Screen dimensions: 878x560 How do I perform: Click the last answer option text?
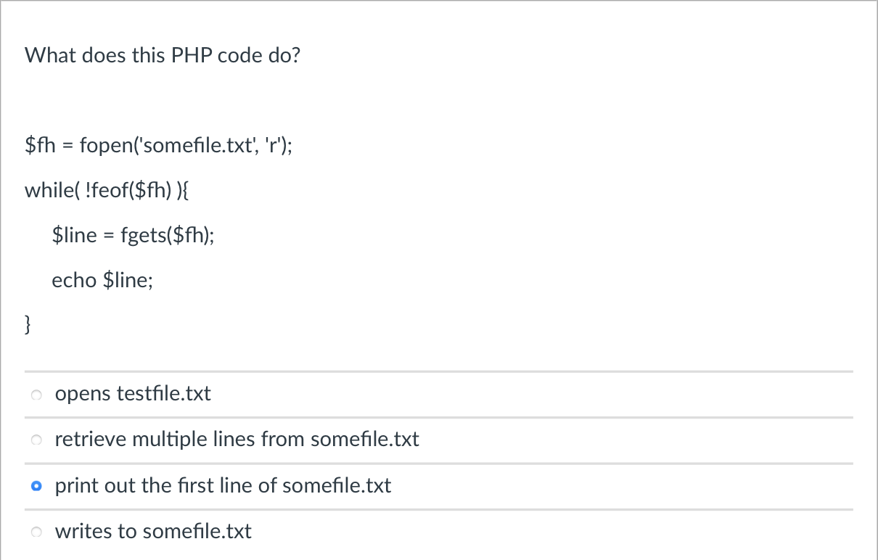click(x=153, y=531)
